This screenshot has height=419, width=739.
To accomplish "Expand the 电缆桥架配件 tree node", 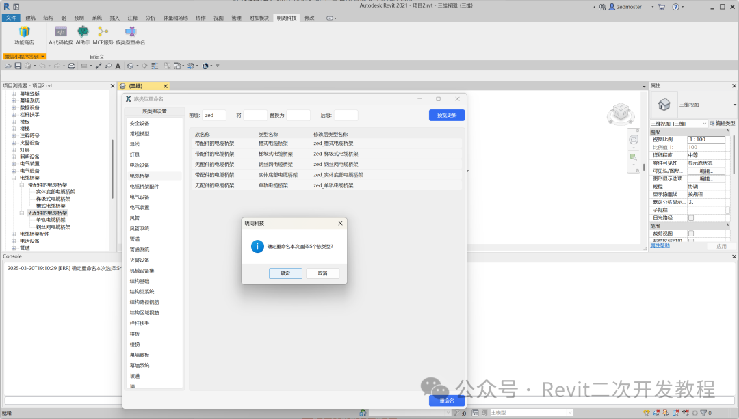I will [14, 234].
